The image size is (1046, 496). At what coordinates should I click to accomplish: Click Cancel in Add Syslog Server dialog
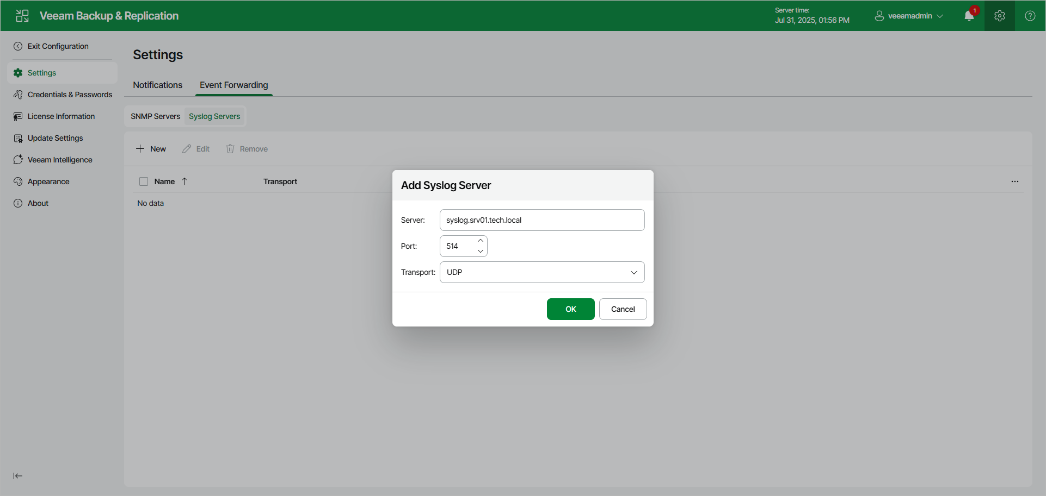pyautogui.click(x=623, y=309)
